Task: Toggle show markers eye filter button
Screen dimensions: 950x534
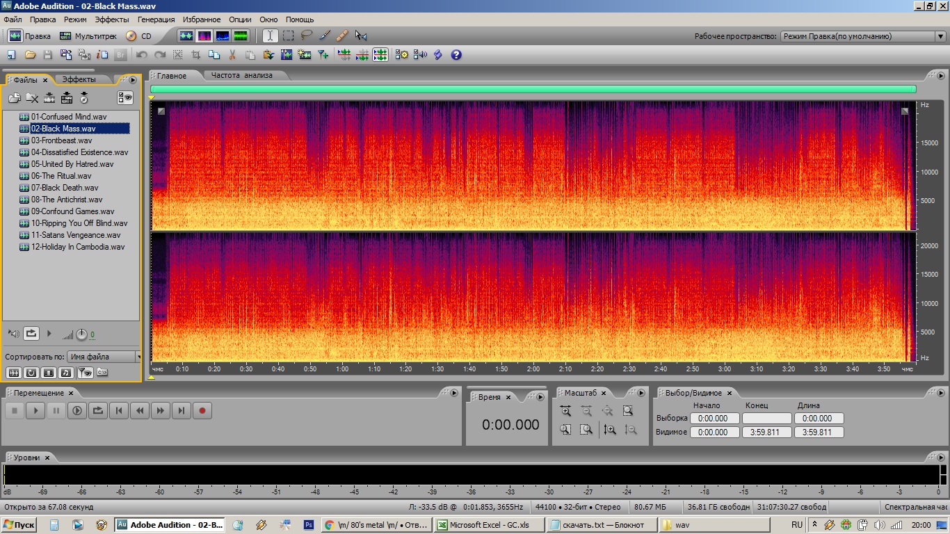Action: [85, 373]
